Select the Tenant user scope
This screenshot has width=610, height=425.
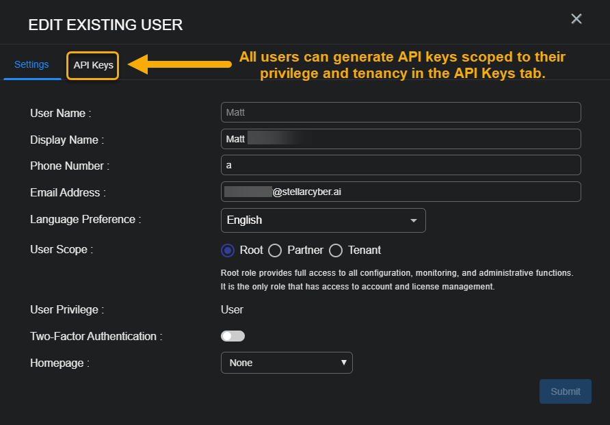tap(336, 250)
